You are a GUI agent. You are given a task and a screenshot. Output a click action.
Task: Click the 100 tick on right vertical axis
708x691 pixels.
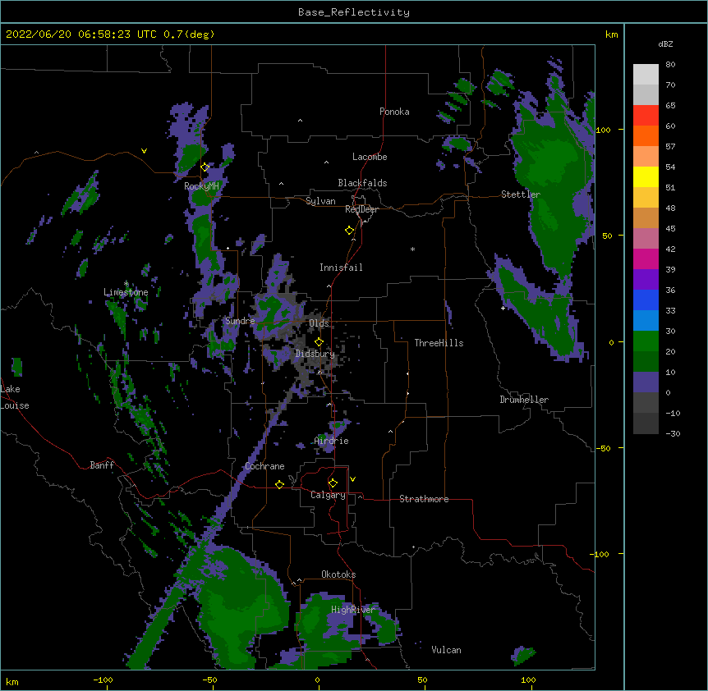click(x=603, y=130)
